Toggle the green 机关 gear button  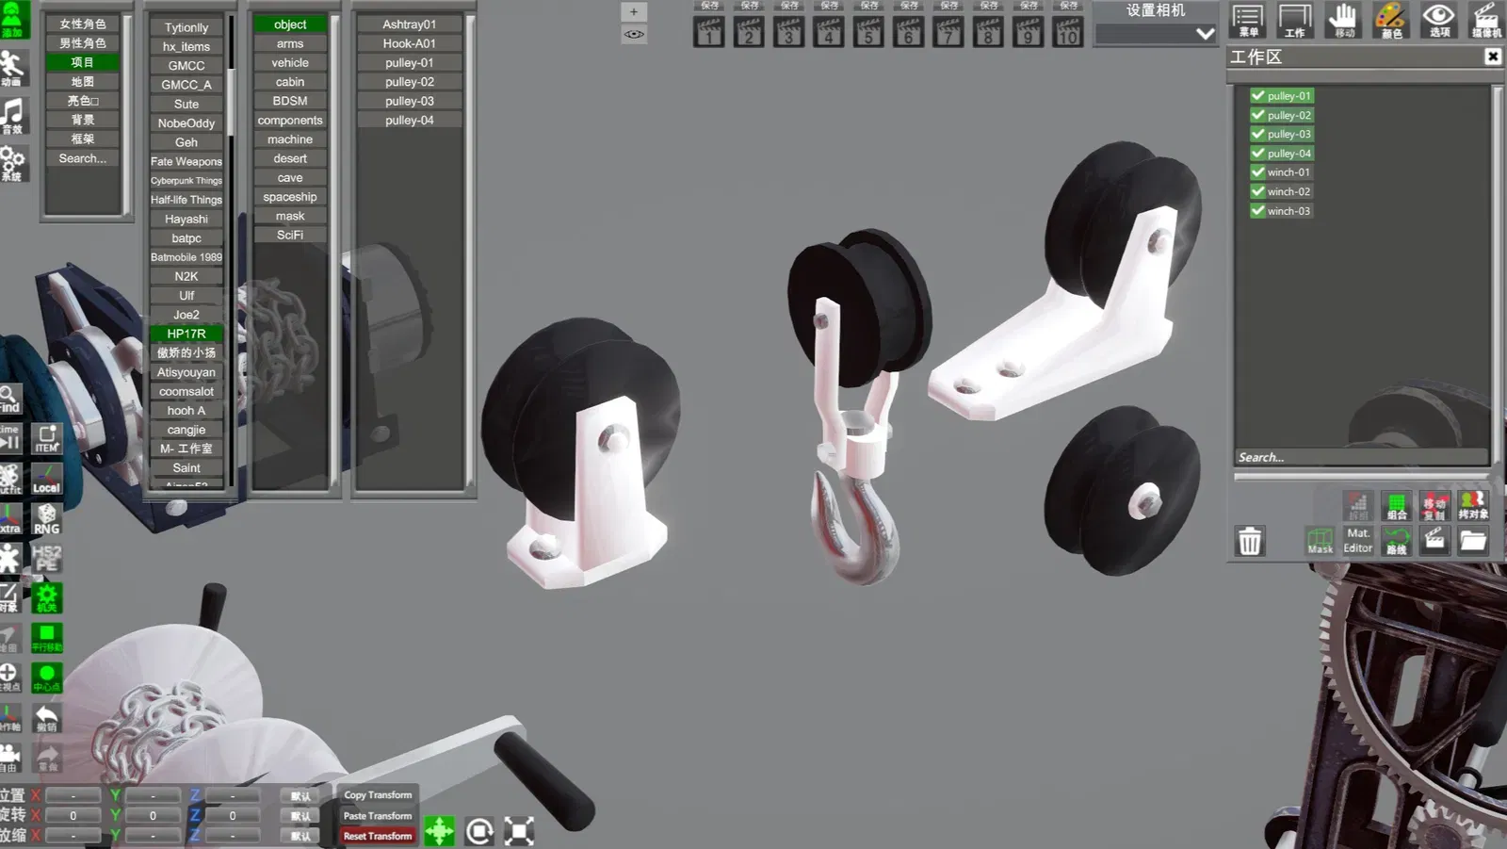[46, 597]
